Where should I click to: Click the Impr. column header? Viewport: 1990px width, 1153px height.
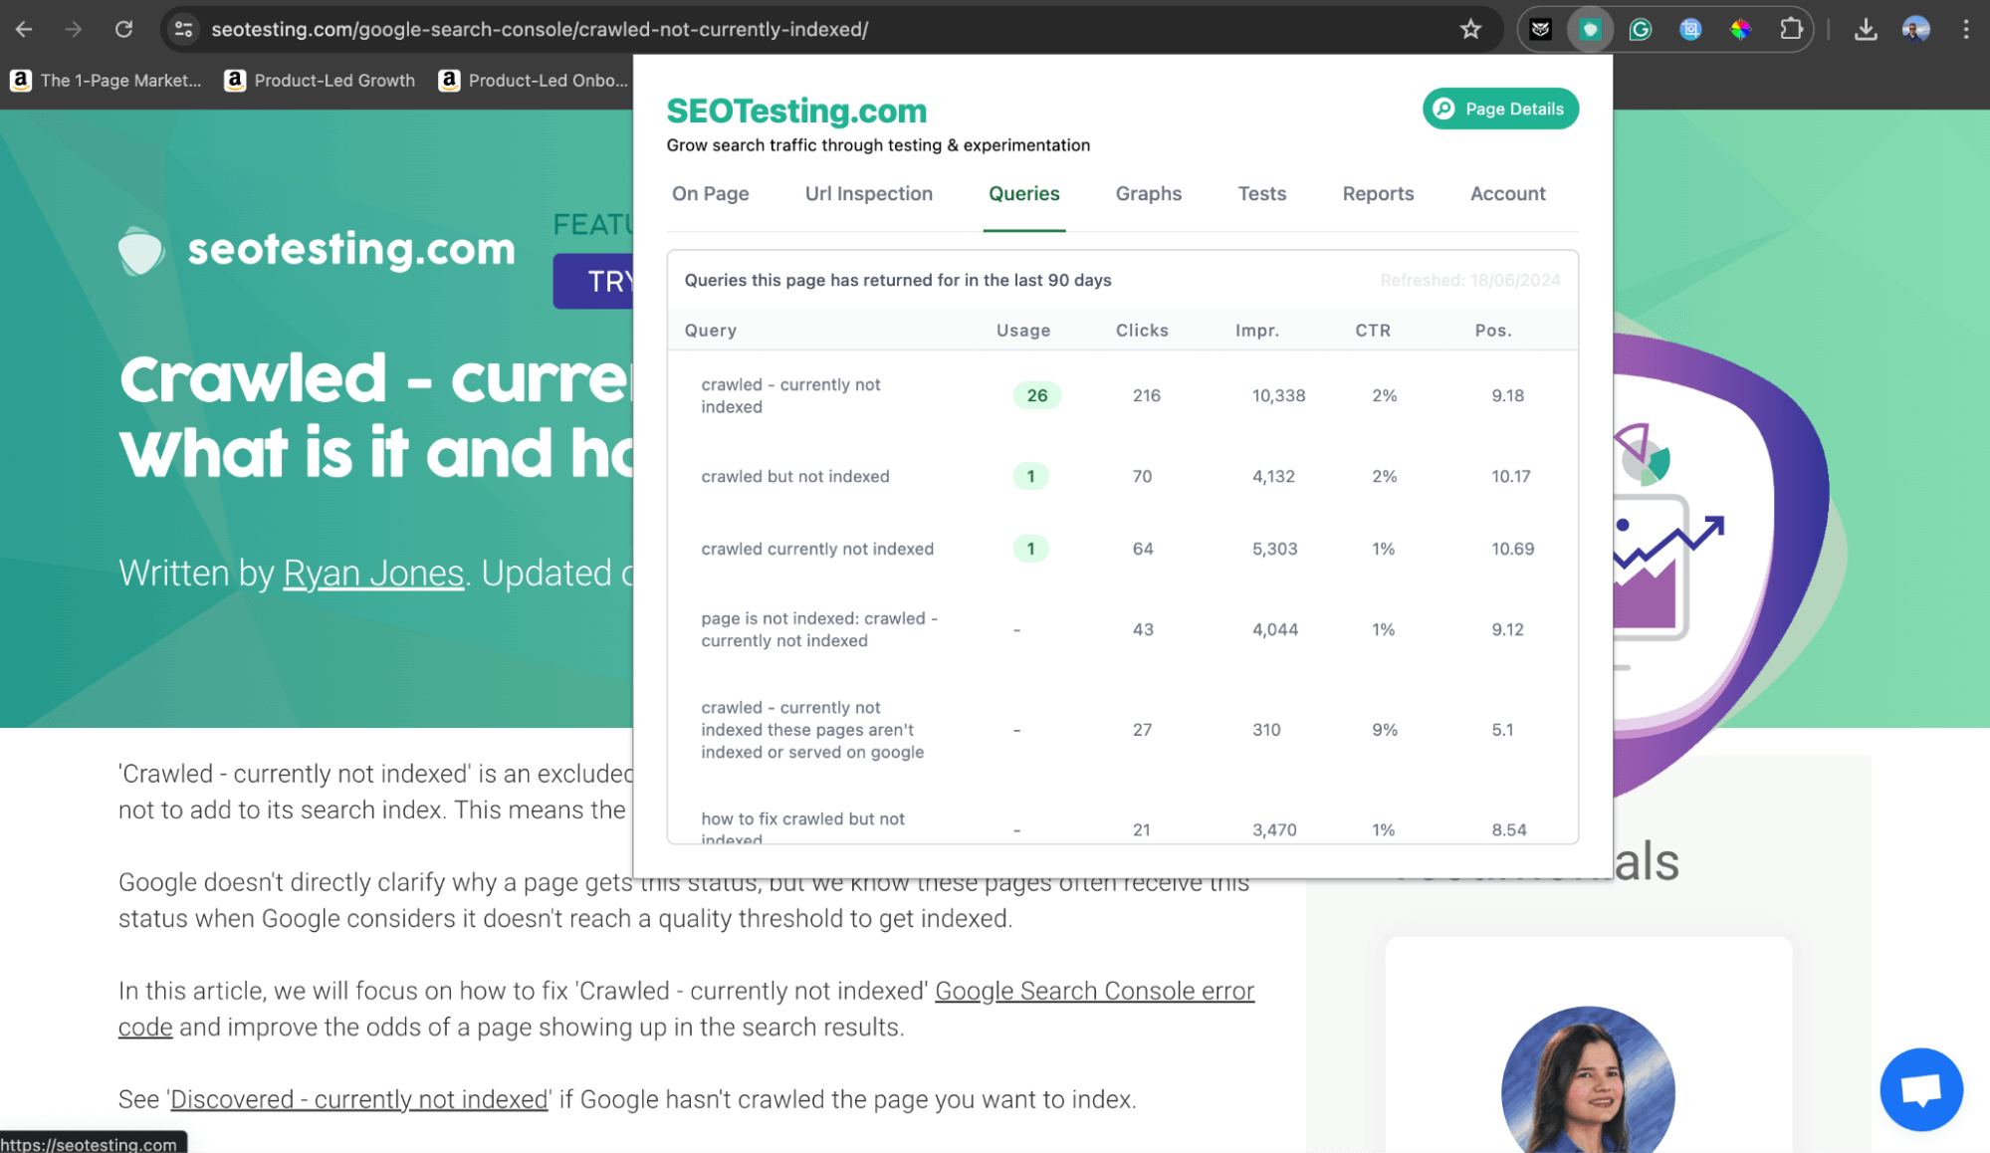coord(1256,331)
